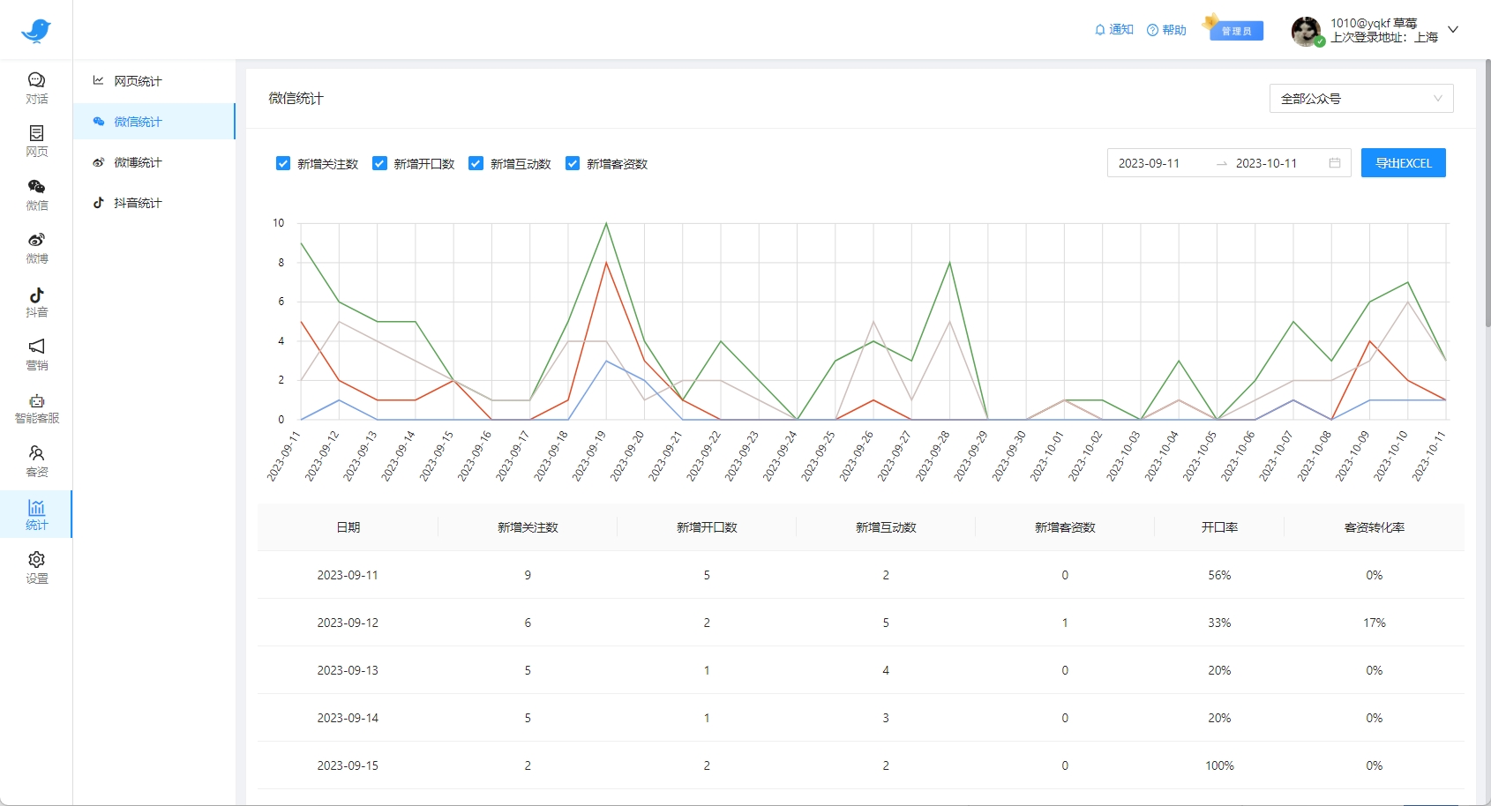Toggle the 新增开口数 checkbox
Viewport: 1491px width, 806px height.
pyautogui.click(x=379, y=163)
